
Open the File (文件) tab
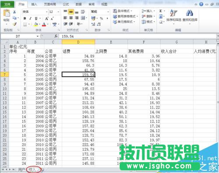[x=7, y=4]
